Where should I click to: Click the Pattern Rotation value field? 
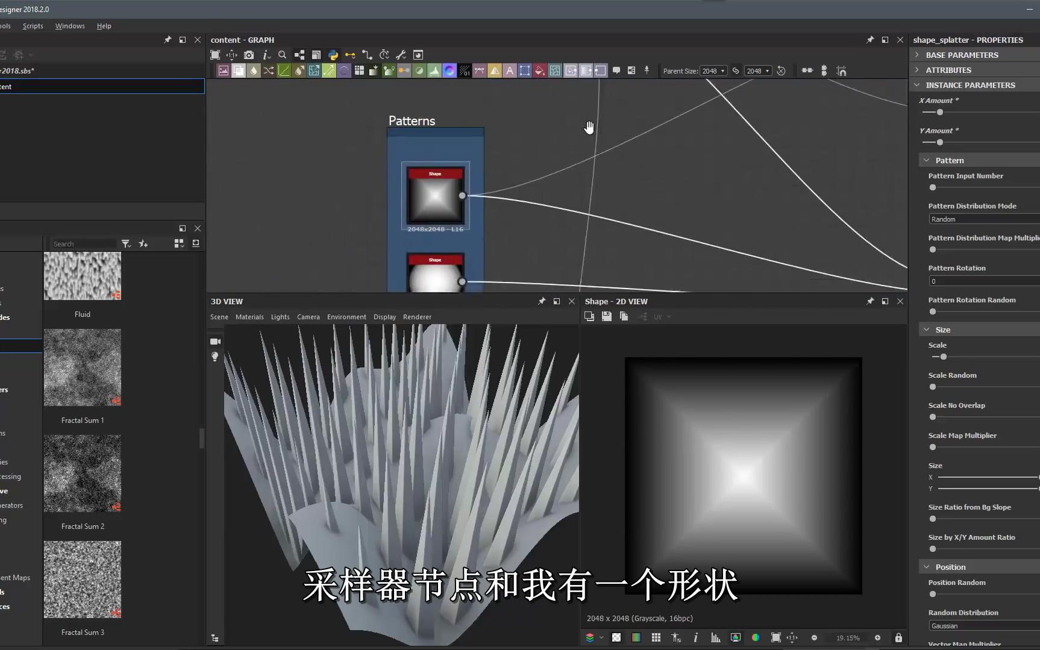[984, 281]
